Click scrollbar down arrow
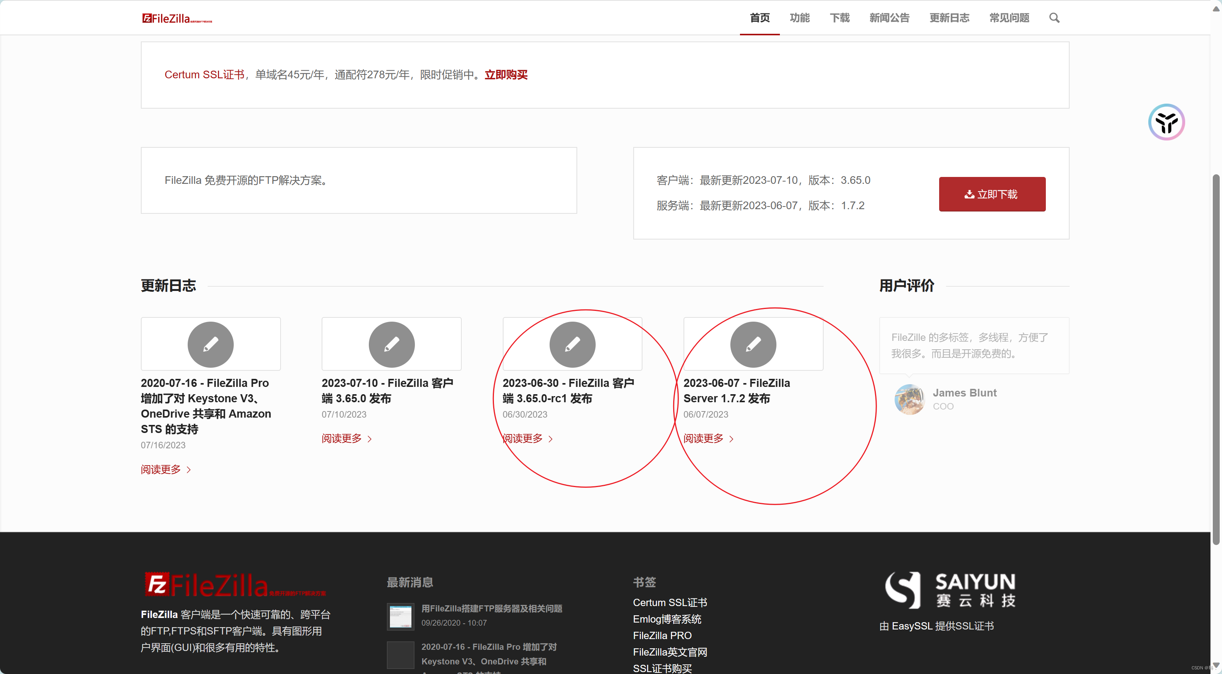This screenshot has height=674, width=1222. (1216, 666)
